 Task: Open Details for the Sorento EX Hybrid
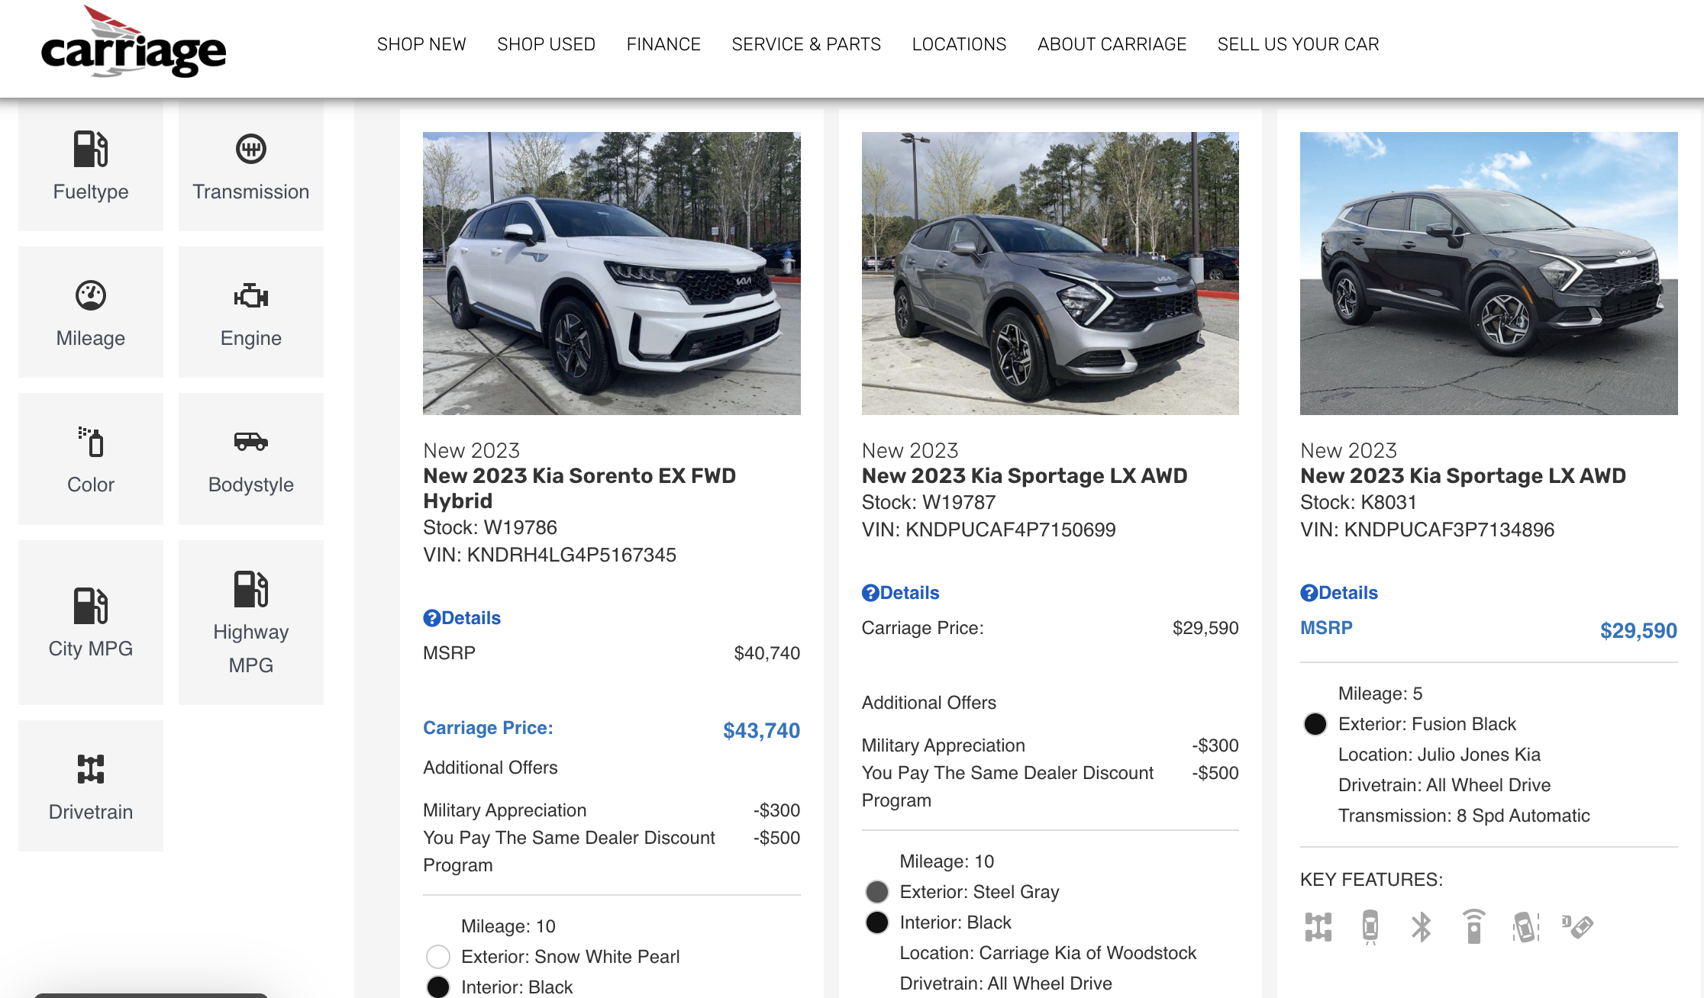pyautogui.click(x=462, y=618)
